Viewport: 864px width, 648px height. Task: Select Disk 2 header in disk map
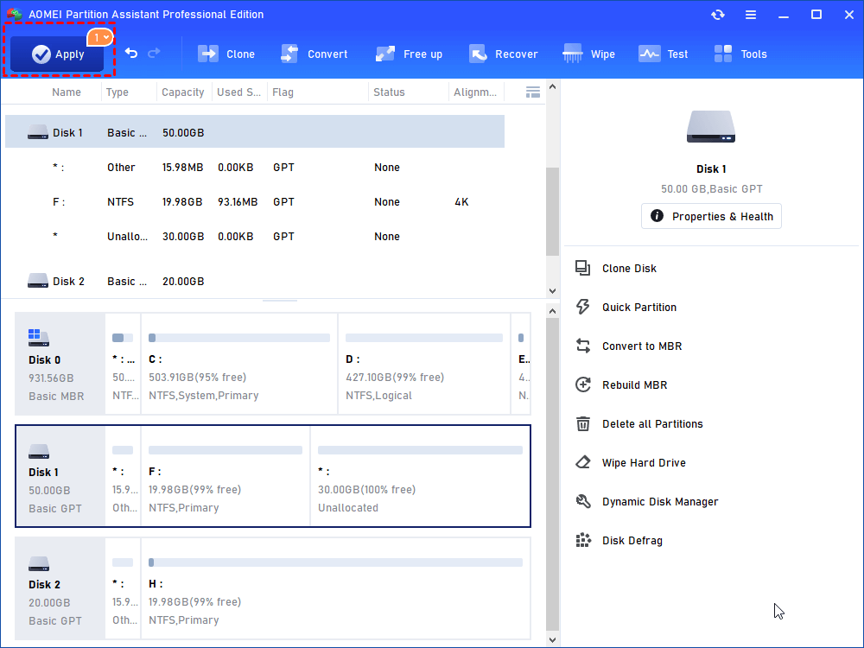point(60,588)
